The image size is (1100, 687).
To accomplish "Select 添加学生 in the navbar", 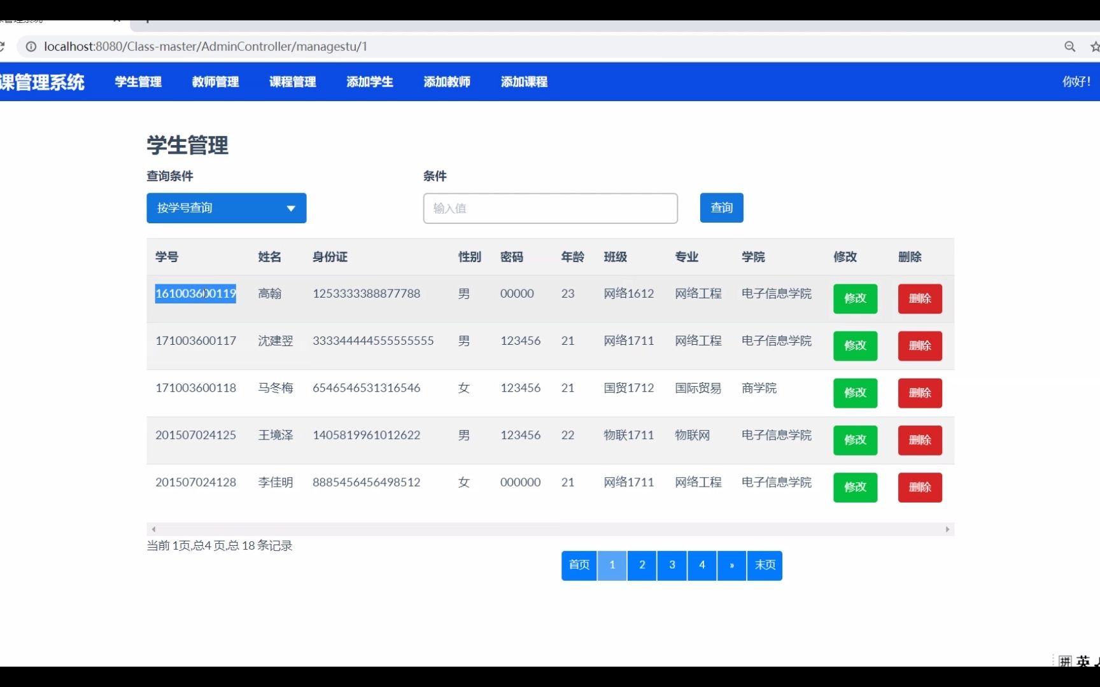I will [x=369, y=82].
